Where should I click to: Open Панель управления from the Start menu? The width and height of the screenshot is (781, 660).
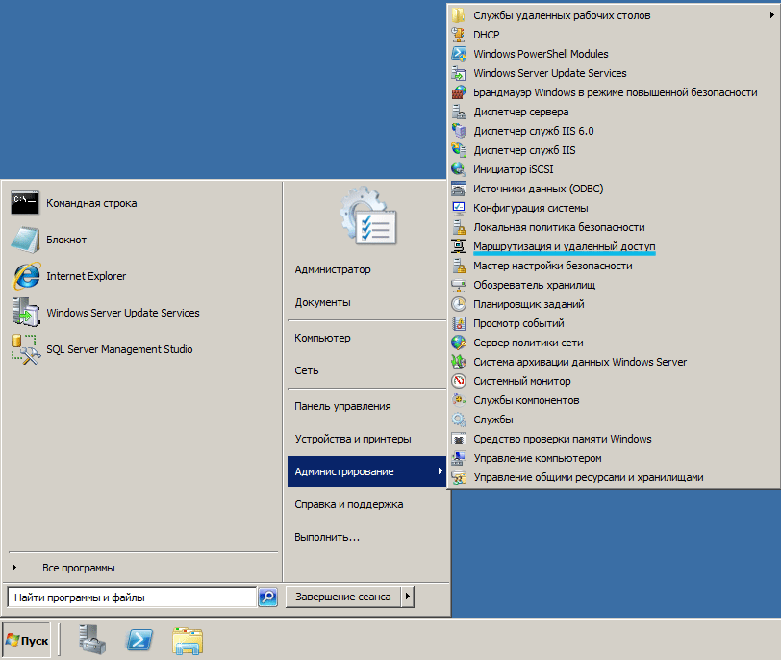(342, 406)
